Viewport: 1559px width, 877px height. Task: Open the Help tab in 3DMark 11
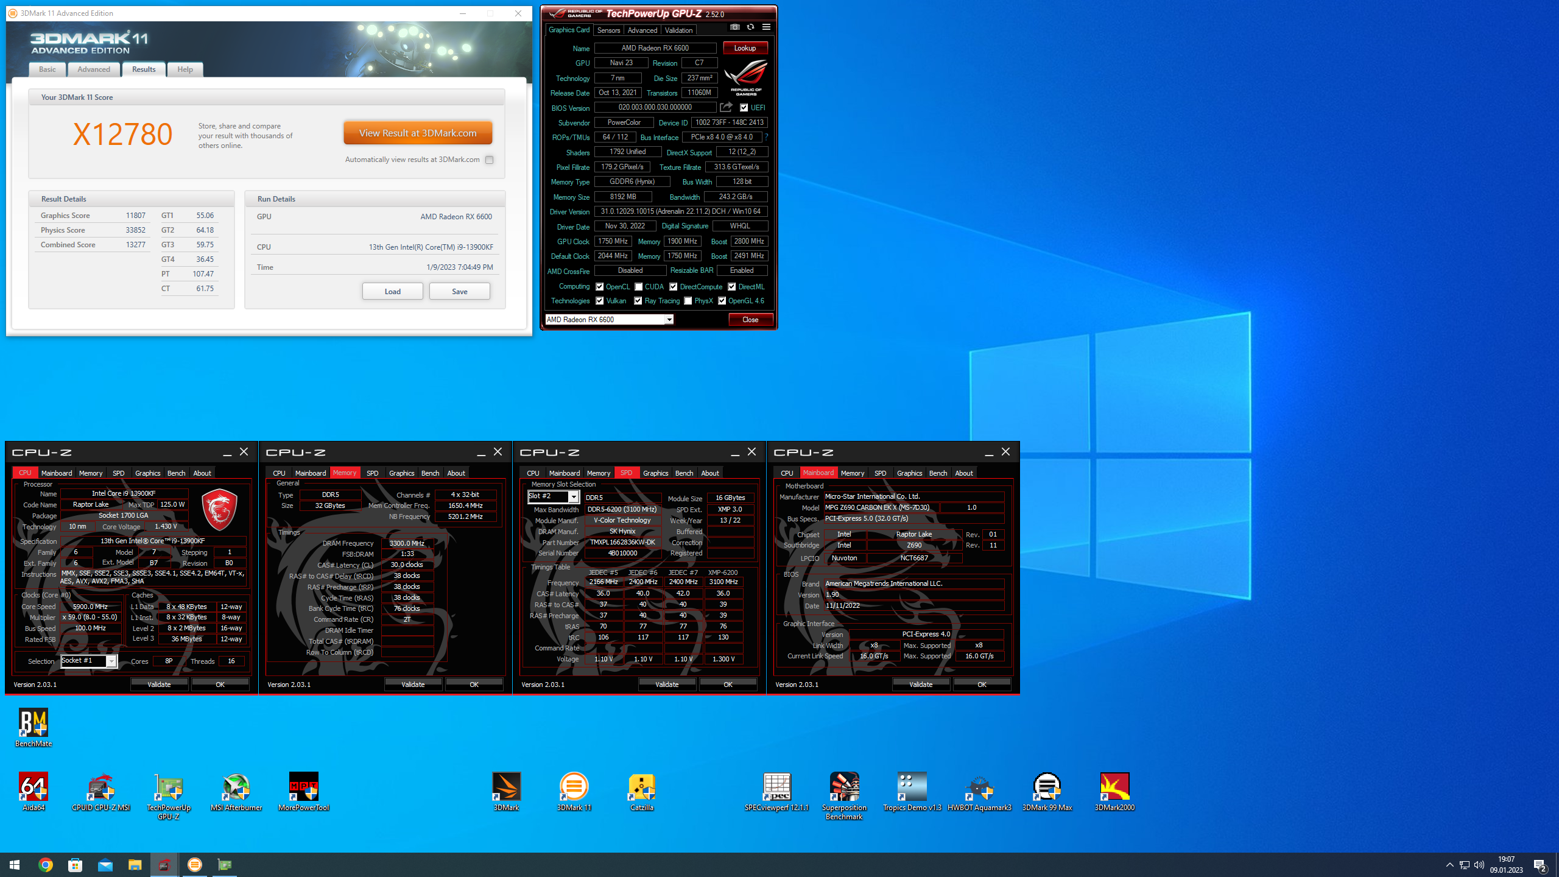tap(185, 69)
